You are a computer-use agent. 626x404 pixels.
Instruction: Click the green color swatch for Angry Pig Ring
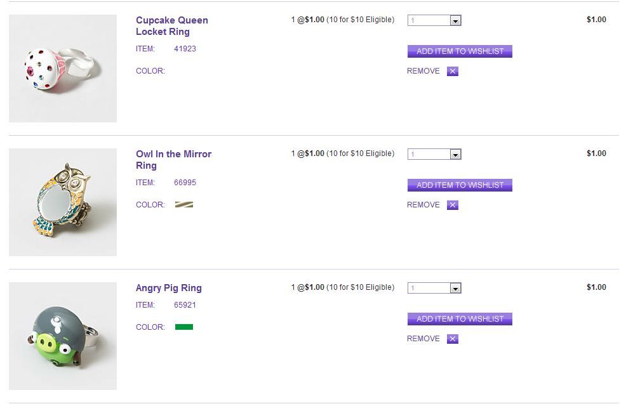click(184, 327)
